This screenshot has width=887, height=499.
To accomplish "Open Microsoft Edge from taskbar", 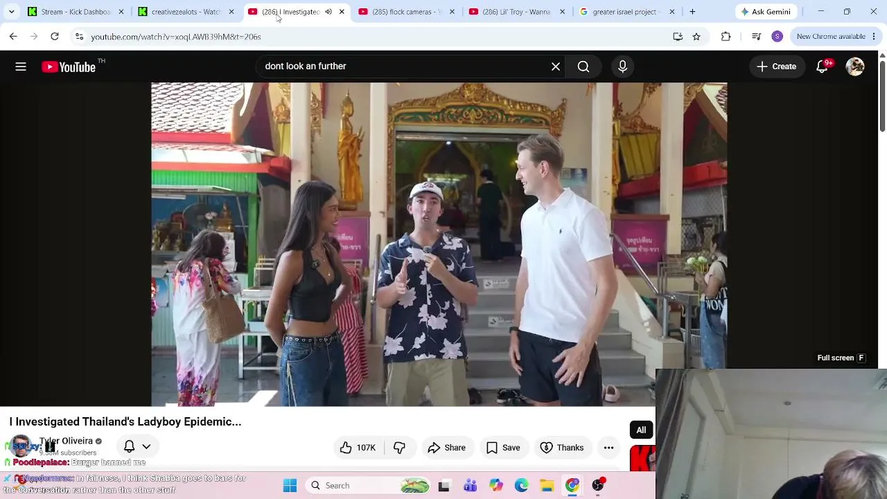I will [x=521, y=486].
